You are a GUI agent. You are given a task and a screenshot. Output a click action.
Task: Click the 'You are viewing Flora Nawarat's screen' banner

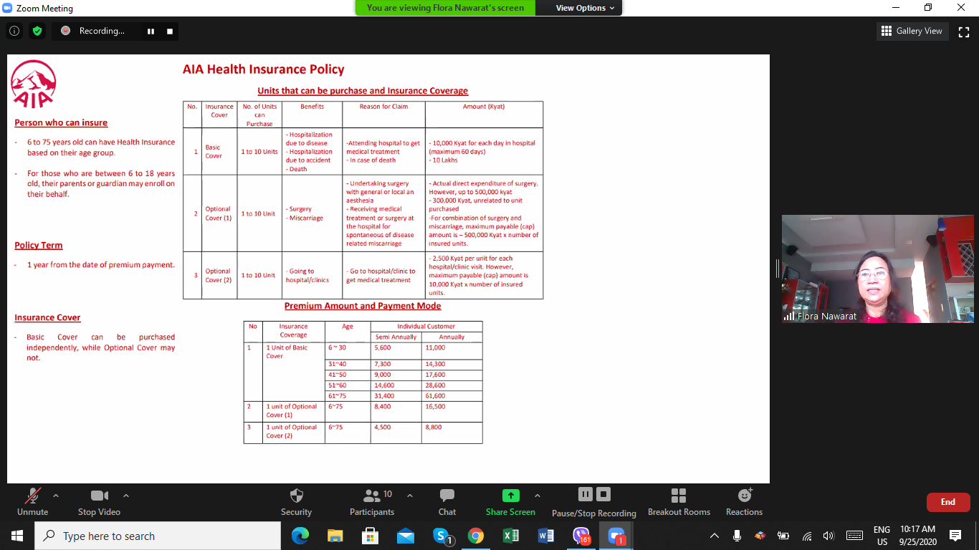(x=445, y=8)
